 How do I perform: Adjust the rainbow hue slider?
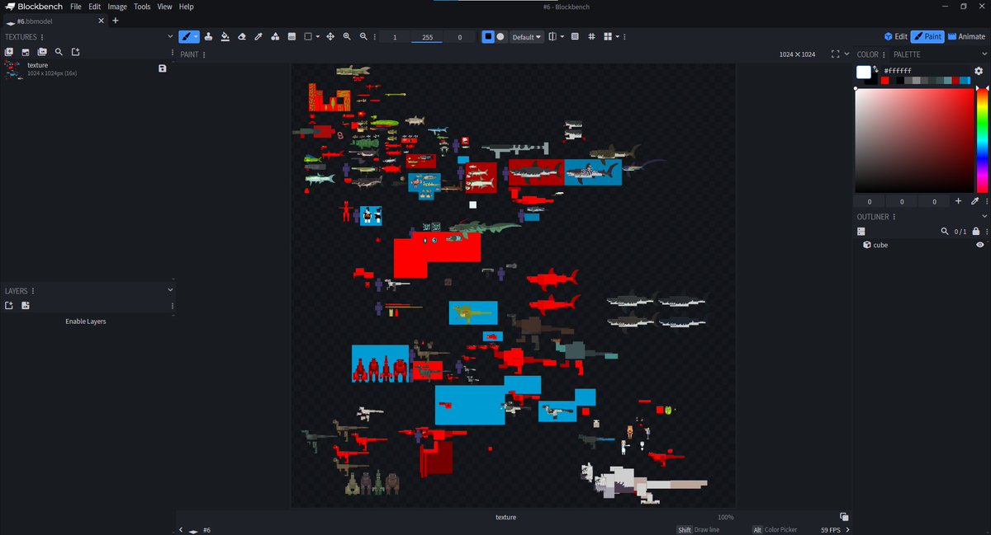pyautogui.click(x=982, y=140)
